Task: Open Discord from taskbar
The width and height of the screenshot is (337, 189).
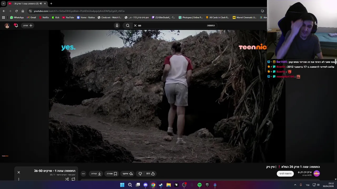Action: click(x=145, y=185)
